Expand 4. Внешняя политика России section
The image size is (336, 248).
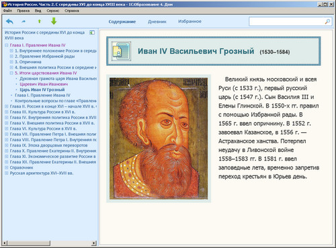(11, 67)
